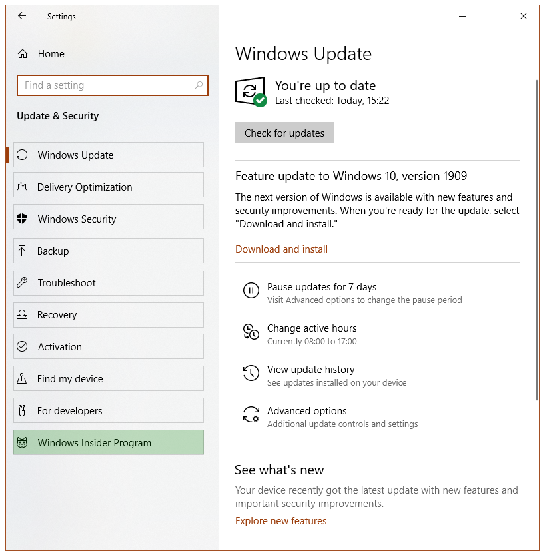Click the Advanced options gear icon
This screenshot has height=557, width=545.
[251, 414]
